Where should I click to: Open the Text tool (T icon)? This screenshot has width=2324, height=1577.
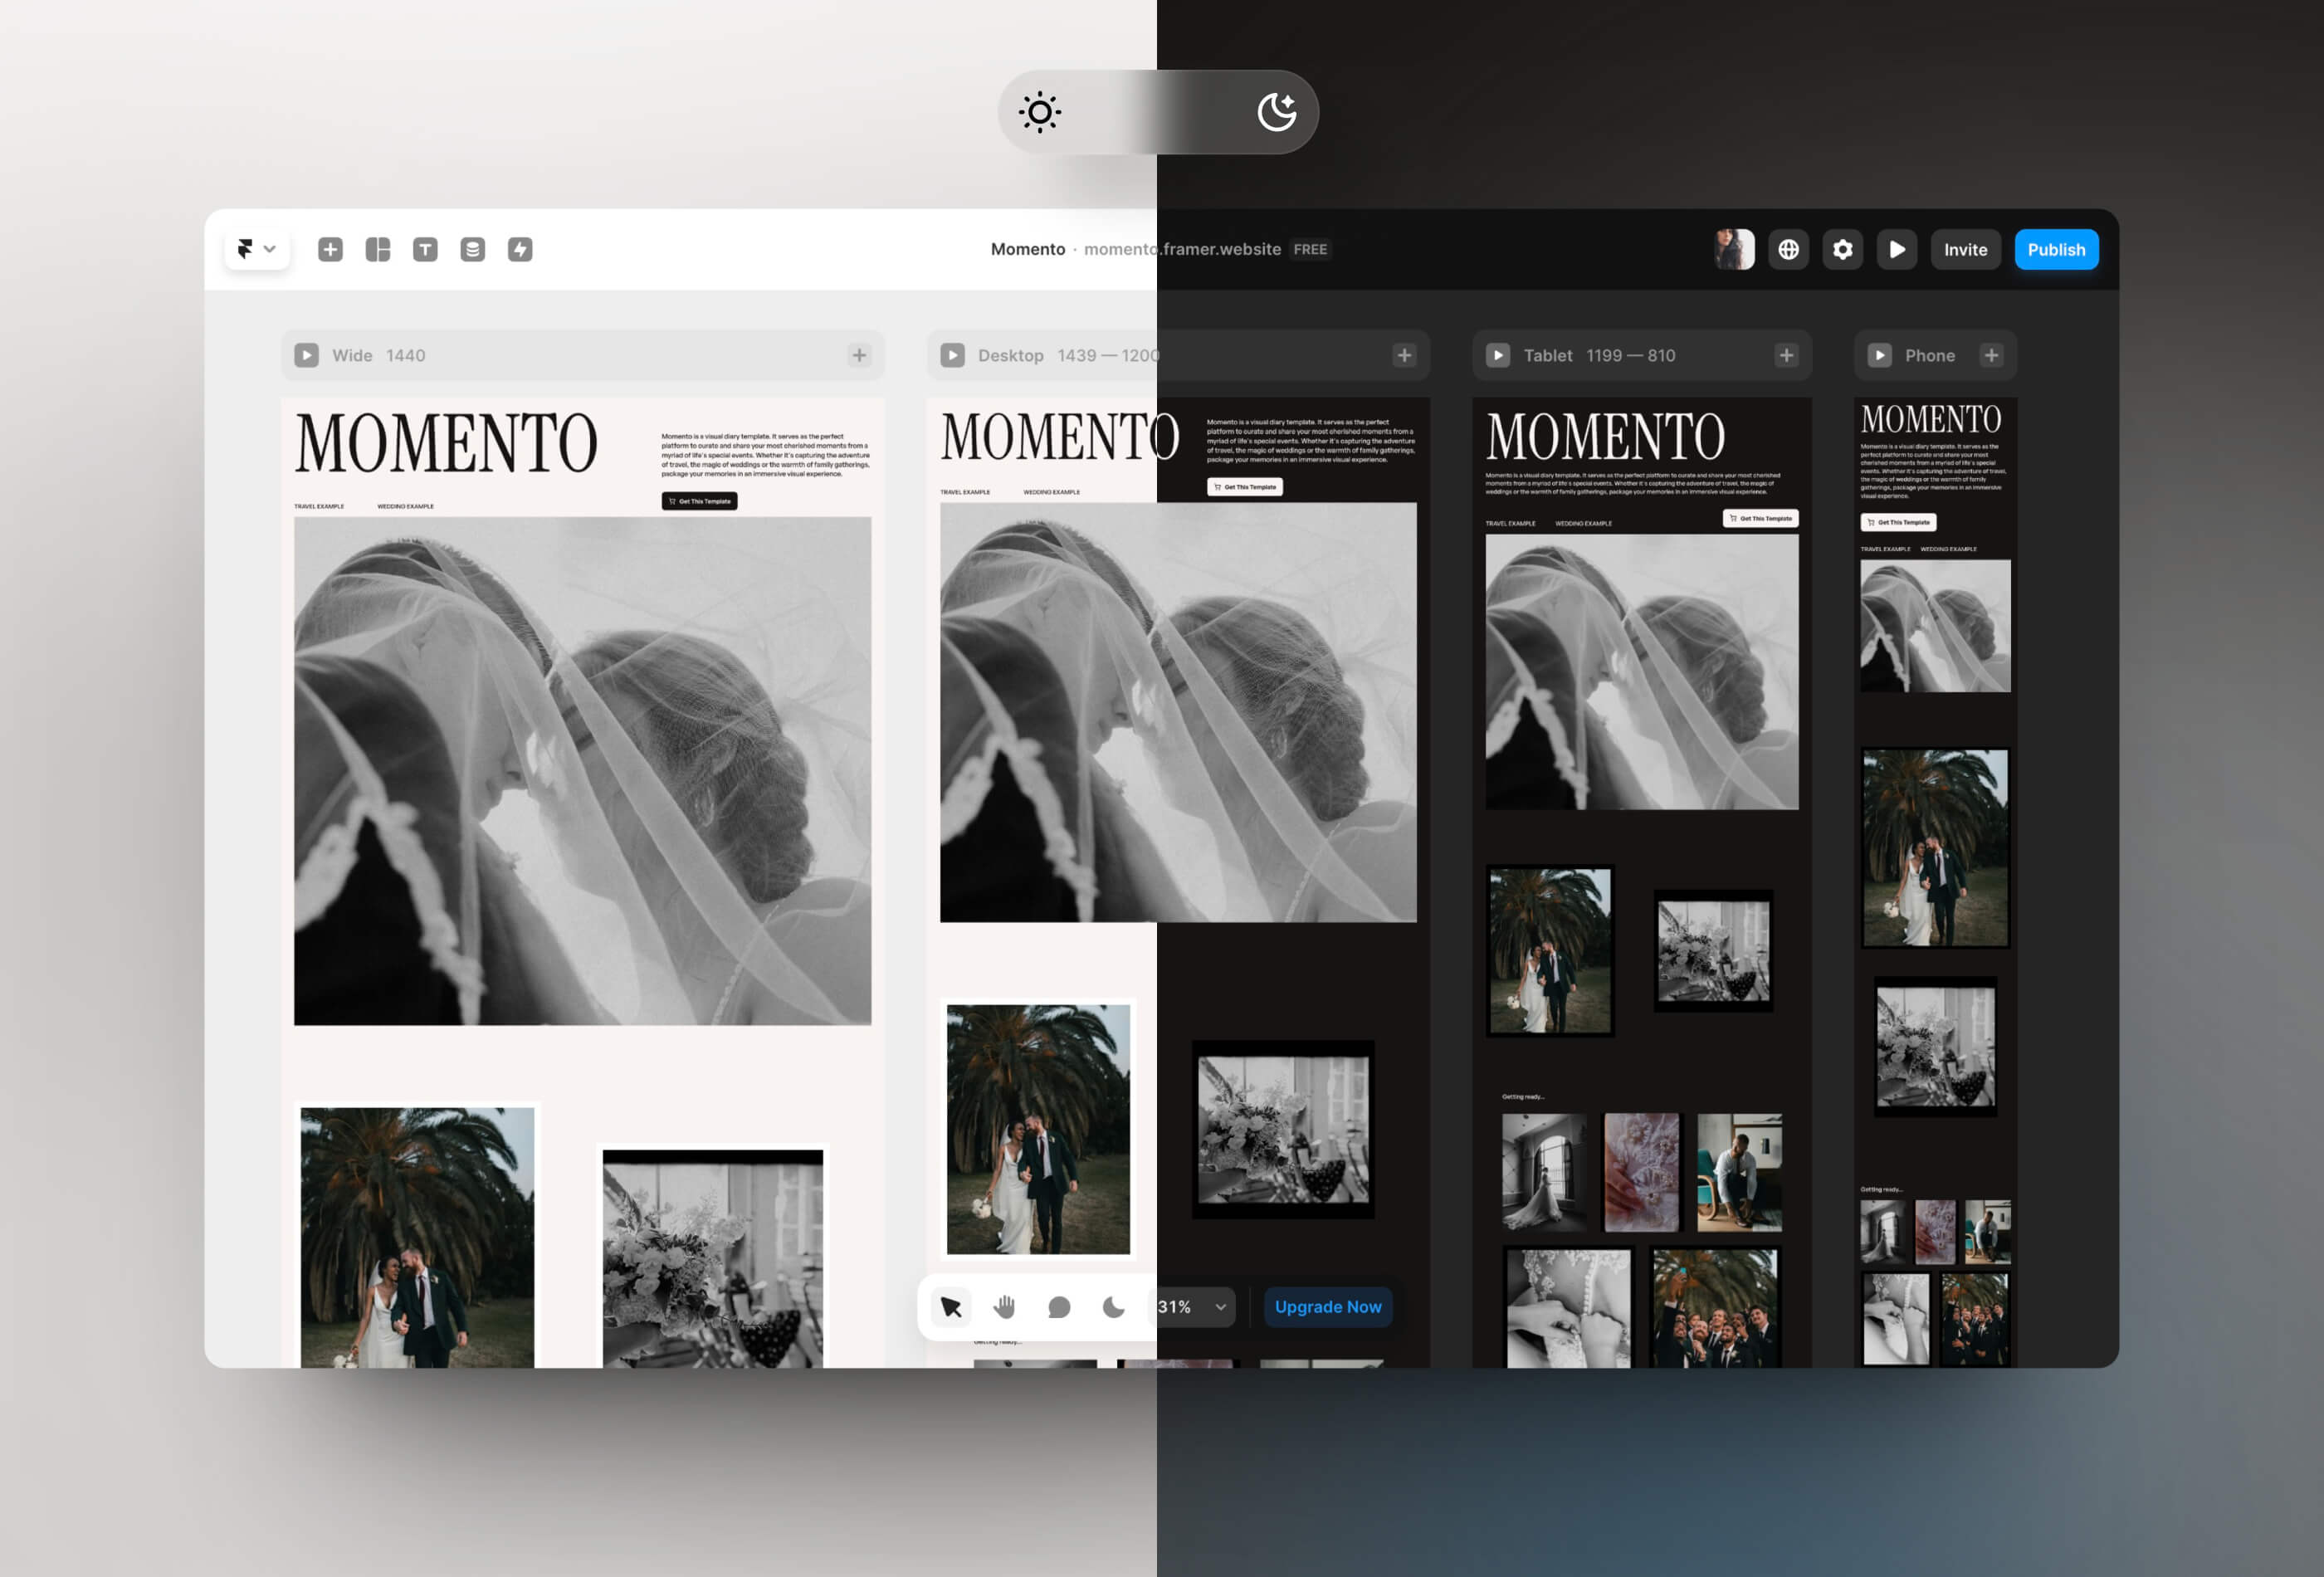pyautogui.click(x=425, y=249)
